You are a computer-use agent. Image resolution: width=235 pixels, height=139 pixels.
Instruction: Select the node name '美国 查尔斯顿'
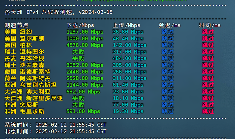[24, 38]
